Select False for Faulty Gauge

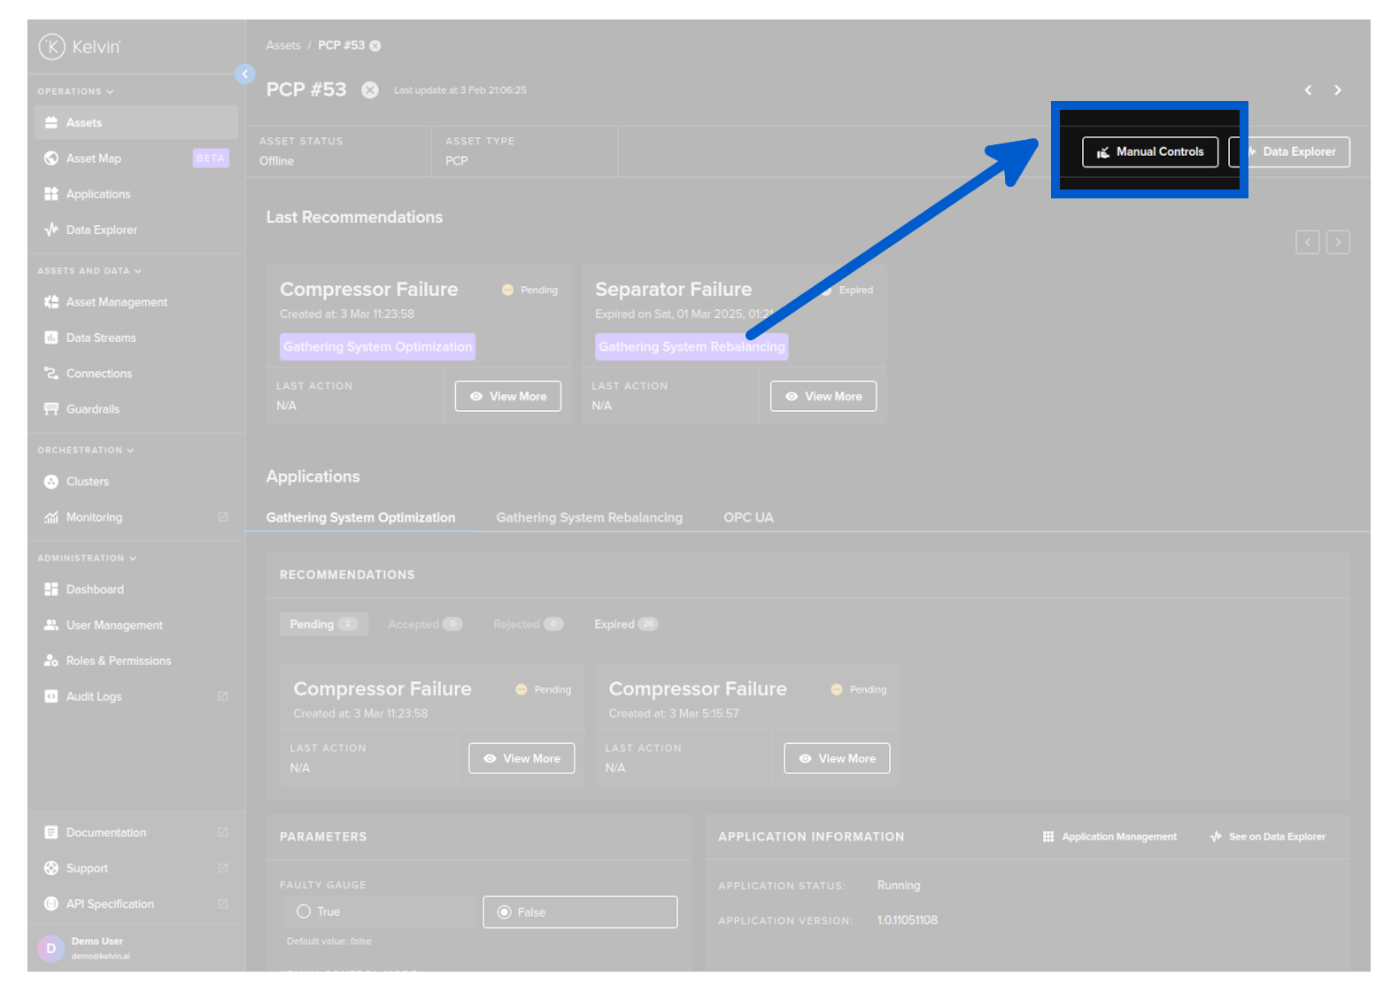pyautogui.click(x=505, y=912)
